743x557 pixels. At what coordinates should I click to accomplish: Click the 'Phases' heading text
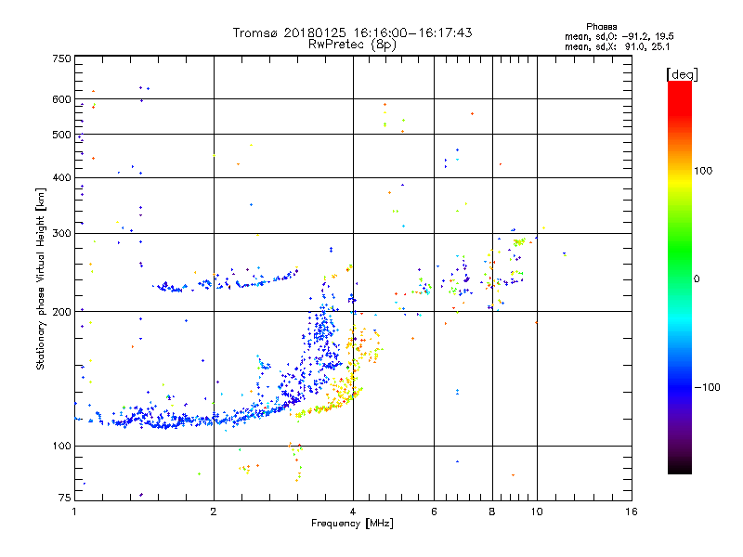601,27
